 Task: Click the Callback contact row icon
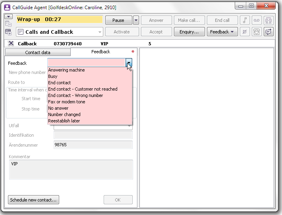coord(11,44)
